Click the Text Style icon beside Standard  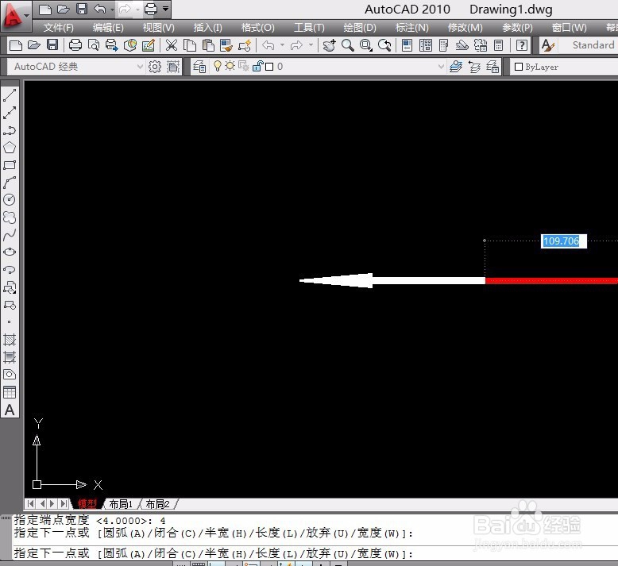point(548,45)
